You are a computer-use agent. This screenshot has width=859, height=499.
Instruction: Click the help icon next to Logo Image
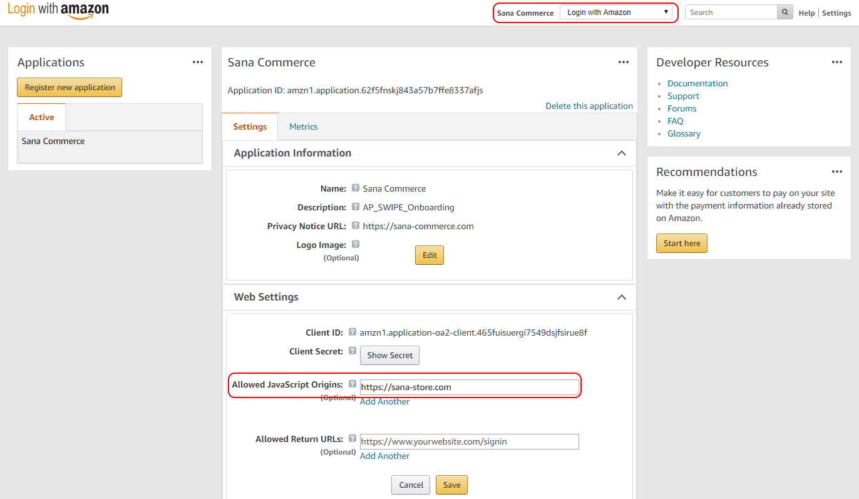pyautogui.click(x=355, y=244)
